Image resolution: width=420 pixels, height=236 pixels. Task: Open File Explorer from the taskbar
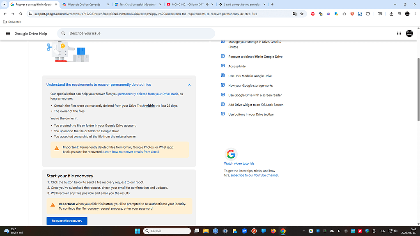click(206, 231)
